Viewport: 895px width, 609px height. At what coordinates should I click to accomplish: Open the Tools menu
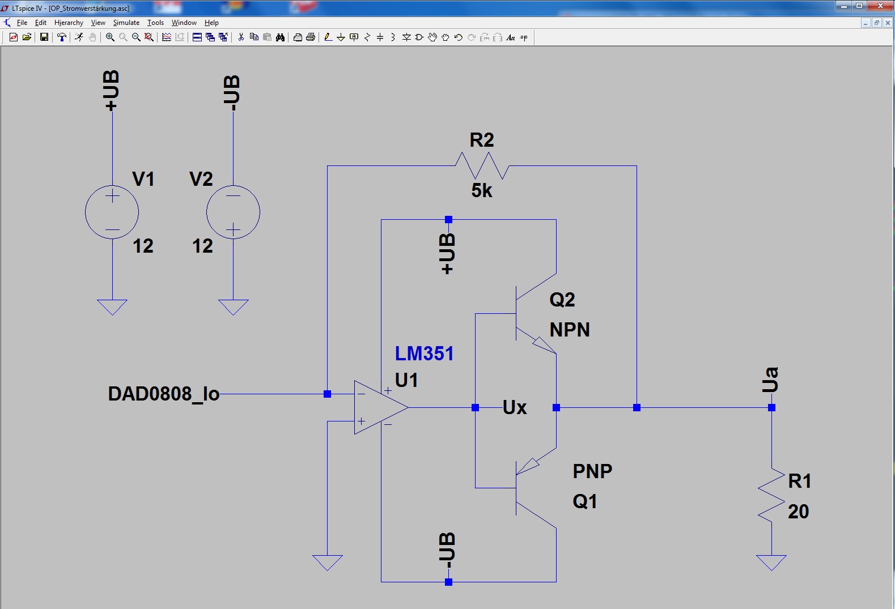pos(155,23)
